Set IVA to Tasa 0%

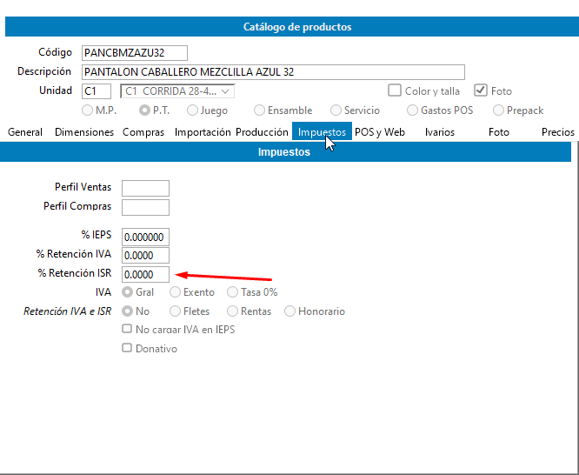coord(232,292)
